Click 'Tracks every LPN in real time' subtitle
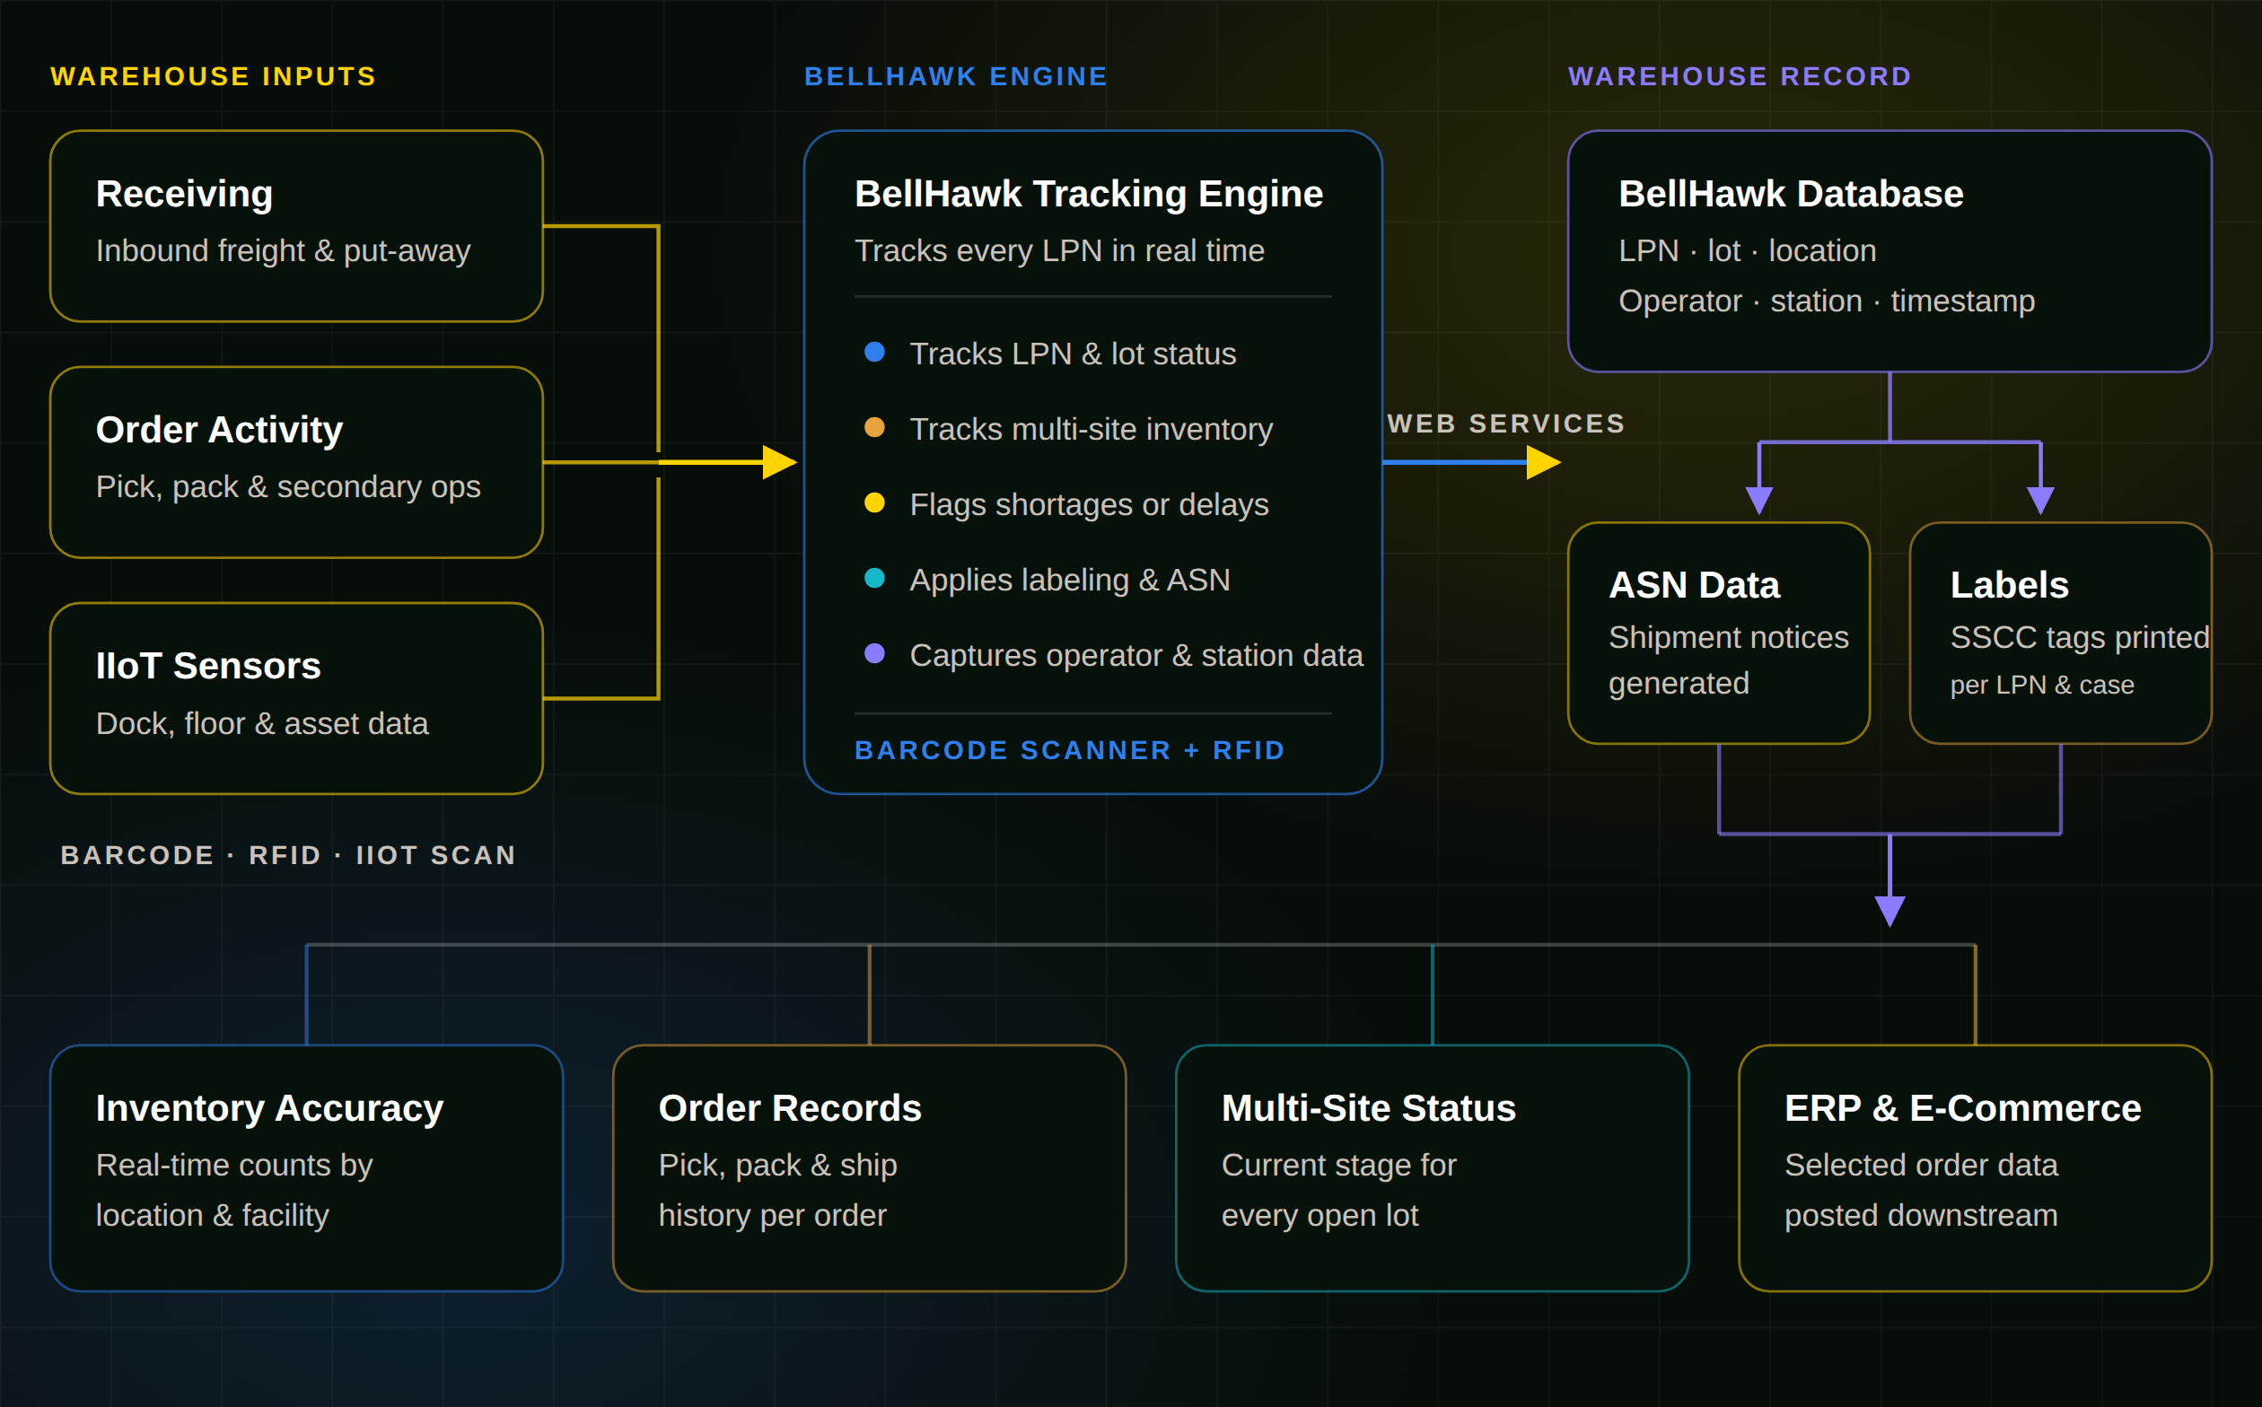Viewport: 2262px width, 1407px height. tap(1059, 250)
